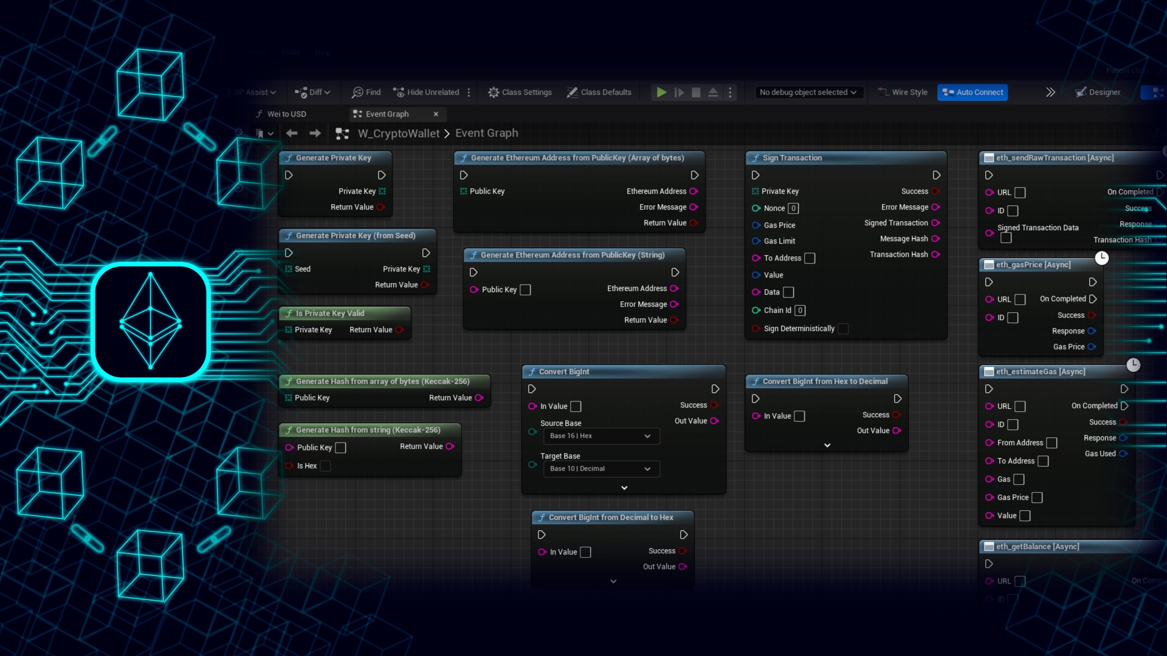
Task: Click the Hide Unrelated icon
Action: click(399, 92)
